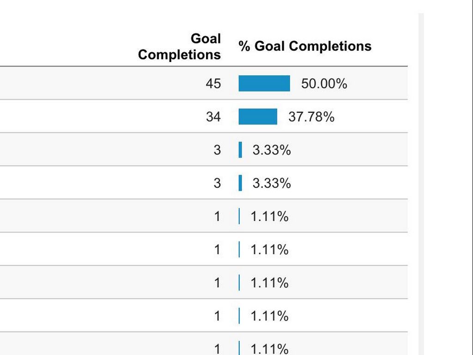
Task: Click the thin blue bar in second 1.11% row
Action: [x=239, y=250]
